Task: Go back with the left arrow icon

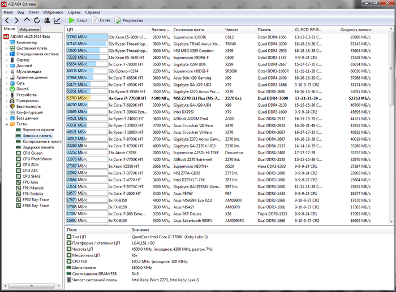Action: tap(7, 20)
